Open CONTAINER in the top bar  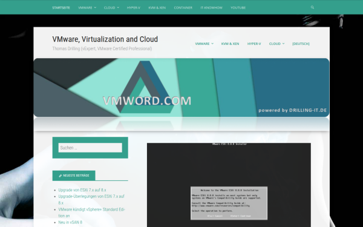(183, 8)
